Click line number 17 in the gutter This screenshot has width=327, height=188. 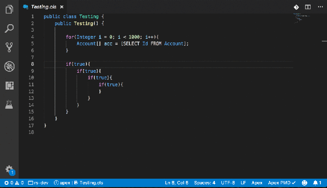31,125
